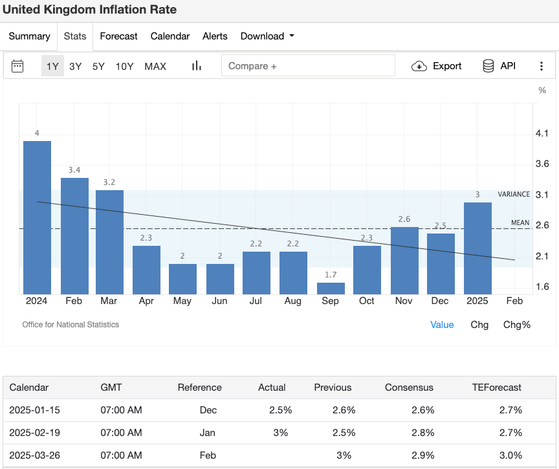Viewport: 559px width, 469px height.
Task: Click the 2025-02-19 release row
Action: pyautogui.click(x=278, y=433)
